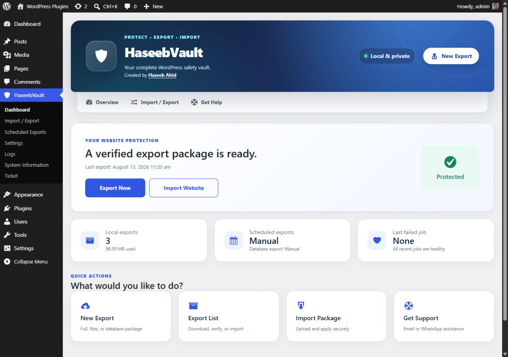Viewport: 508px width, 357px height.
Task: Click the Collapse Menu label
Action: coord(31,262)
